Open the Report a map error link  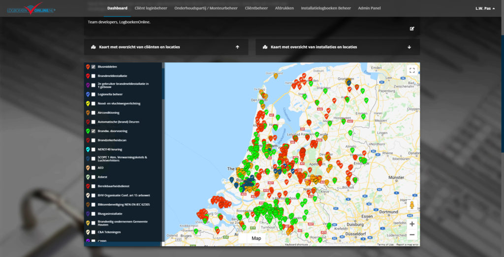pyautogui.click(x=408, y=245)
